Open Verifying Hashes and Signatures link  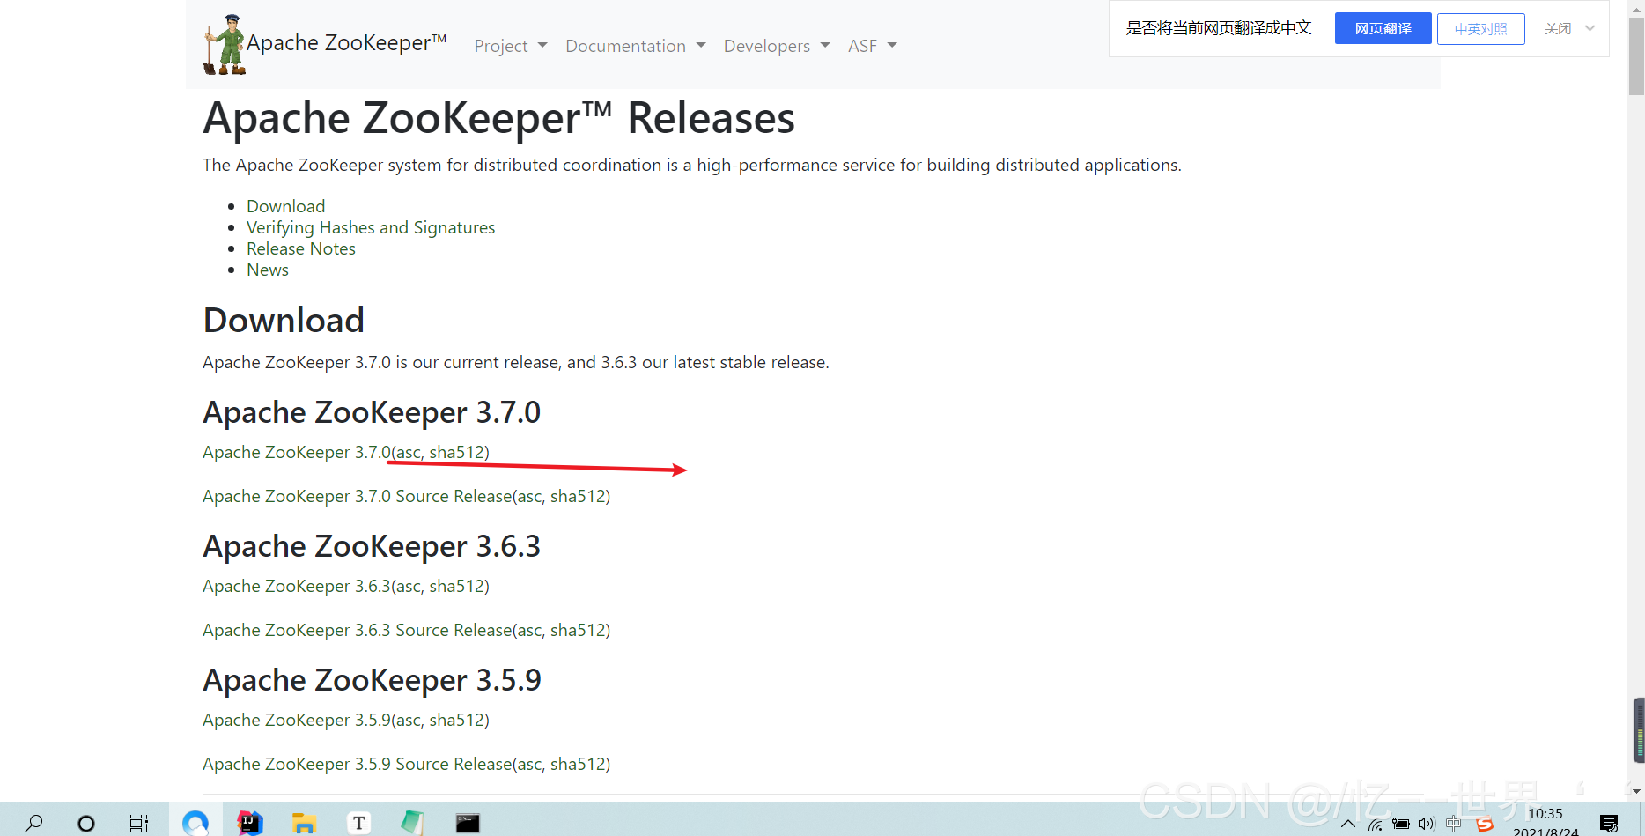(x=371, y=227)
